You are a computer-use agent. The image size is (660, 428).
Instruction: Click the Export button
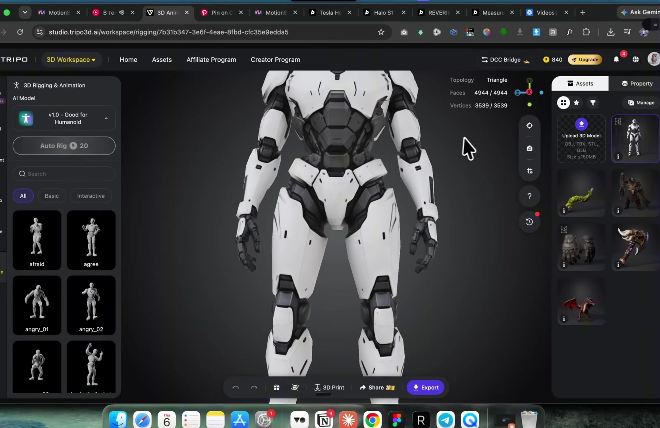coord(425,388)
